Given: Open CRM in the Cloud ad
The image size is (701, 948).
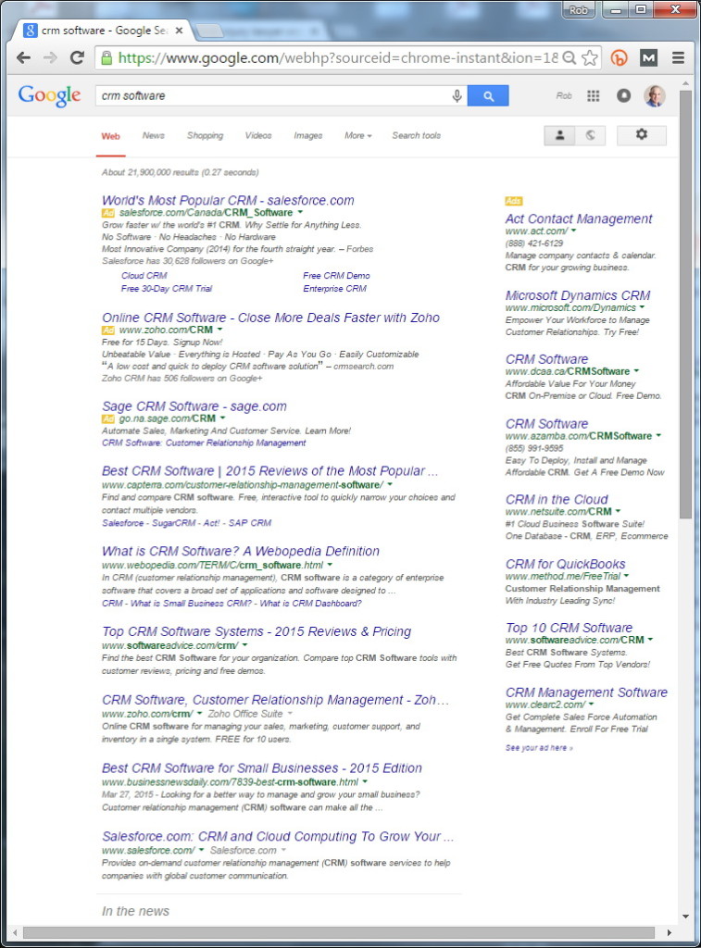Looking at the screenshot, I should 557,499.
